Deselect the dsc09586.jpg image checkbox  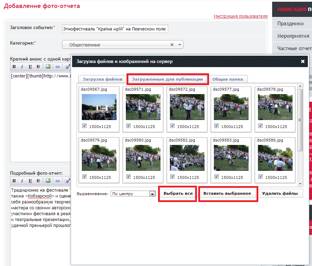pos(260,177)
